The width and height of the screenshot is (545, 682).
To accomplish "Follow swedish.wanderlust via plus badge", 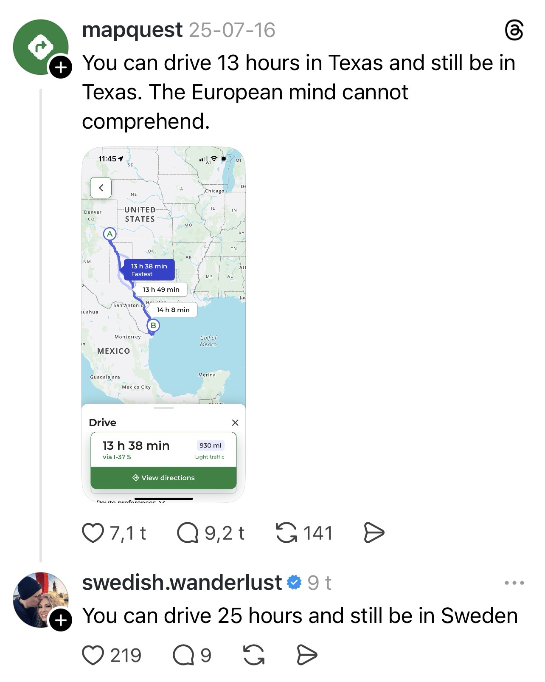I will click(x=61, y=620).
